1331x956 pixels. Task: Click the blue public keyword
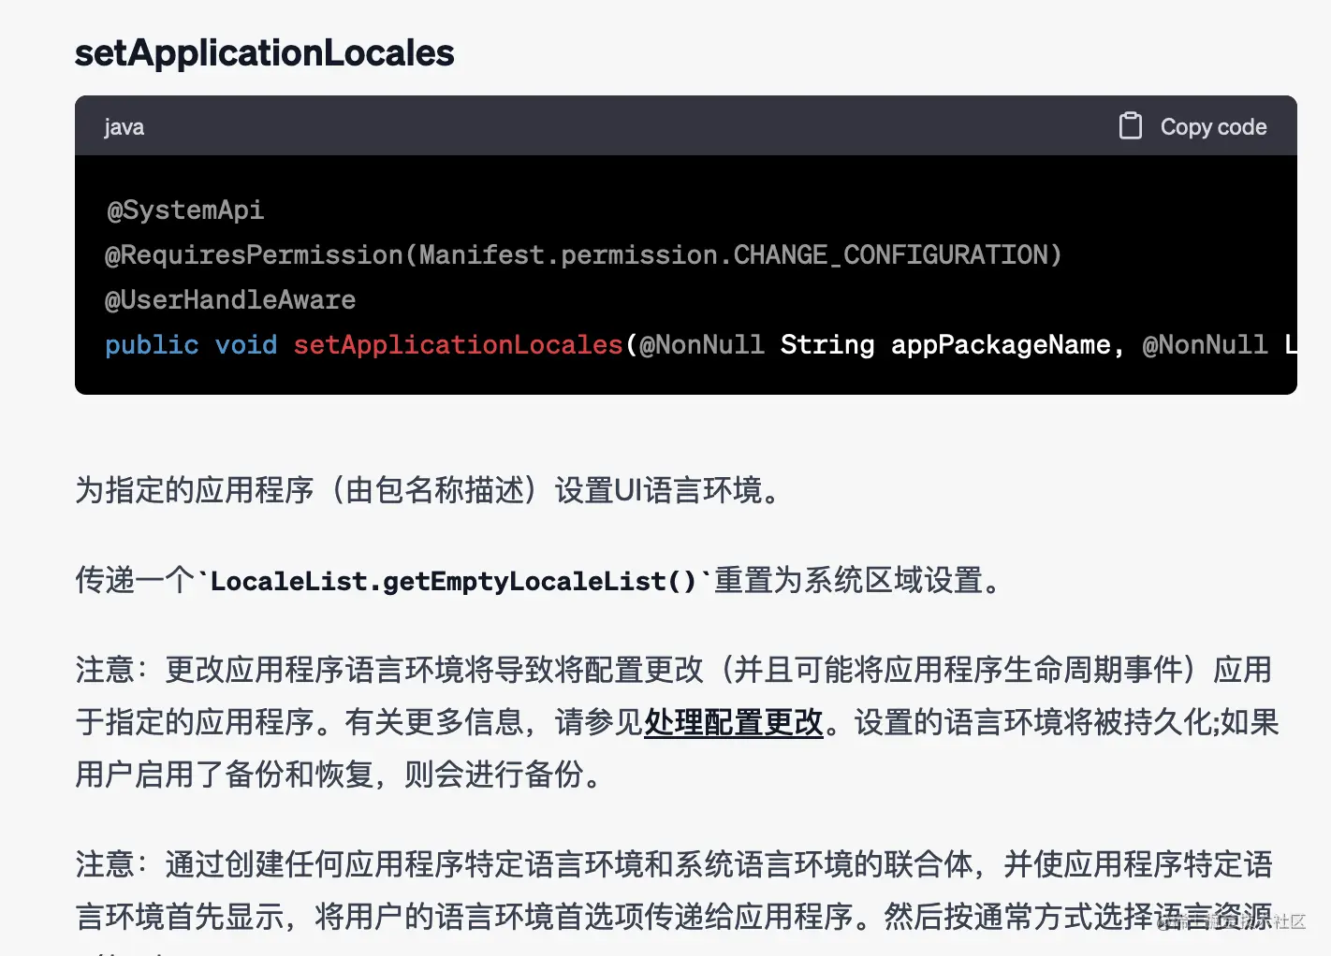coord(152,345)
